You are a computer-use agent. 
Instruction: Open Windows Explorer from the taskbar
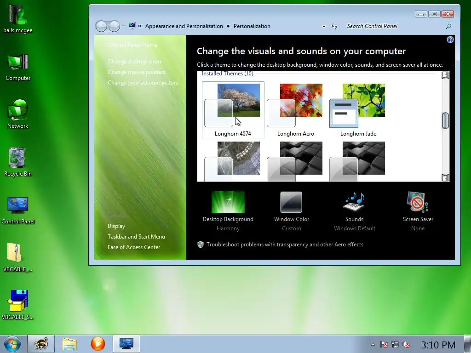[69, 344]
